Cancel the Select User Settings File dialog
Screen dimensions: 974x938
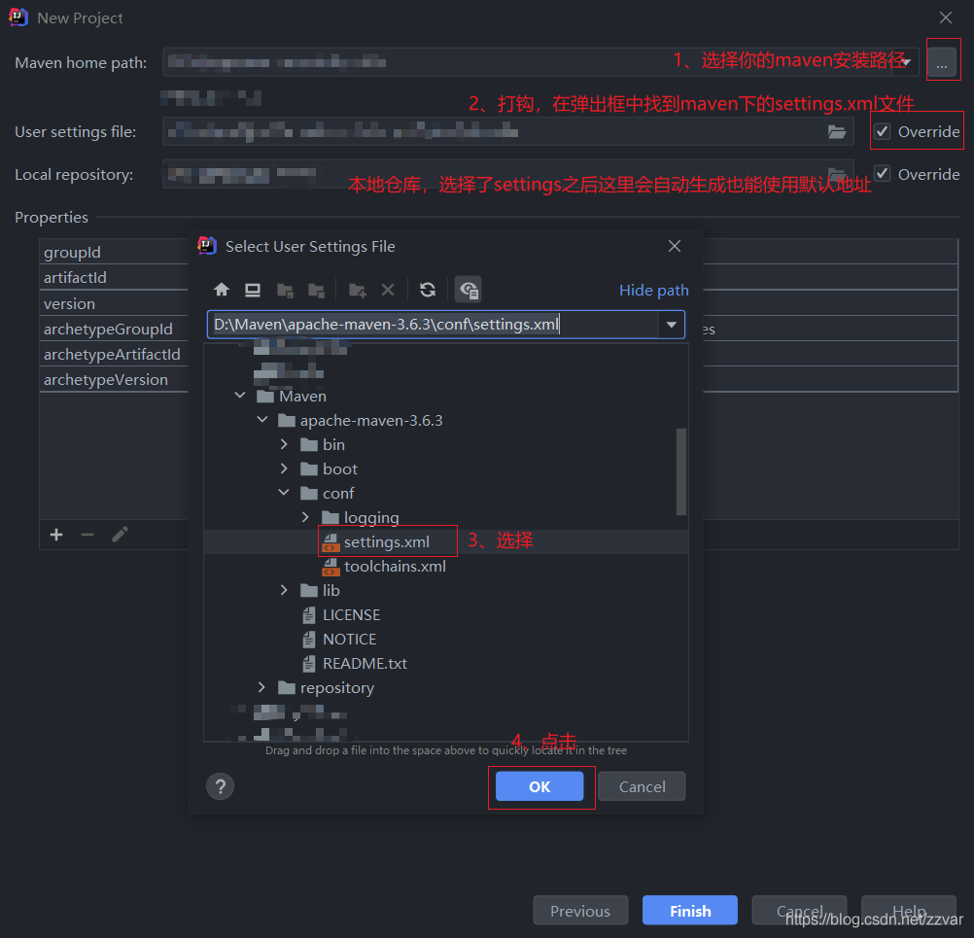click(x=642, y=786)
